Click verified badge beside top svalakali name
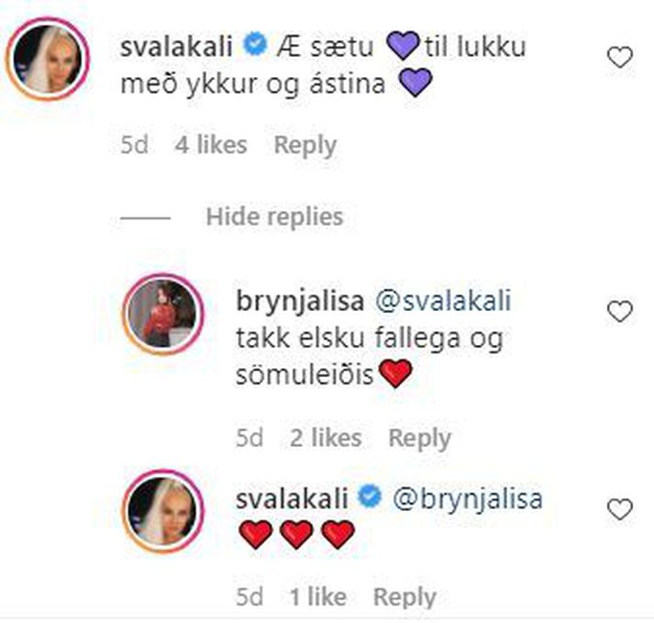The width and height of the screenshot is (654, 623). [x=255, y=43]
